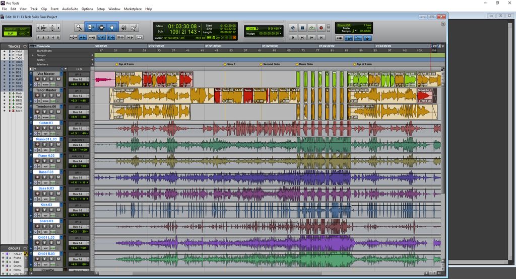Mute the Tenor Master track
The image size is (516, 279).
pos(58,96)
